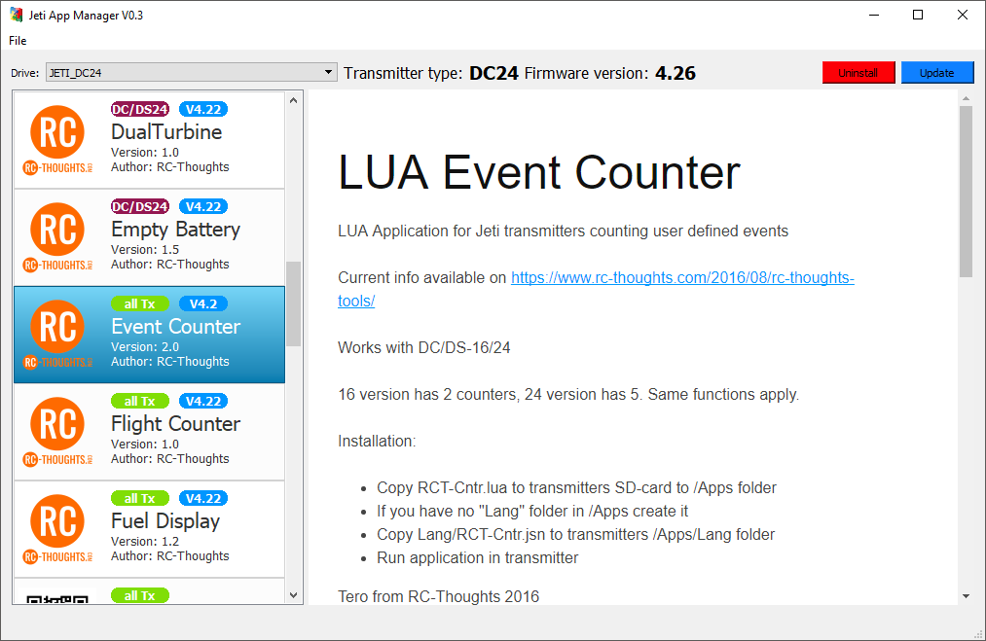Select the DualTurbine app title
The width and height of the screenshot is (986, 641).
click(166, 132)
